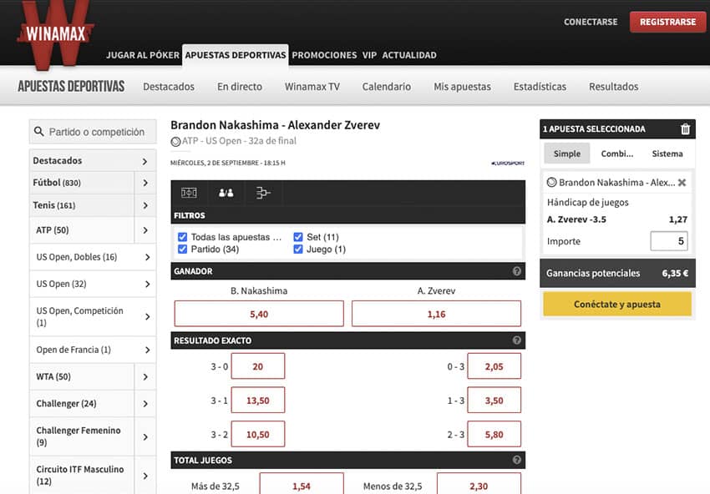This screenshot has width=710, height=494.
Task: Toggle the Juego (1) checkbox
Action: tap(298, 250)
